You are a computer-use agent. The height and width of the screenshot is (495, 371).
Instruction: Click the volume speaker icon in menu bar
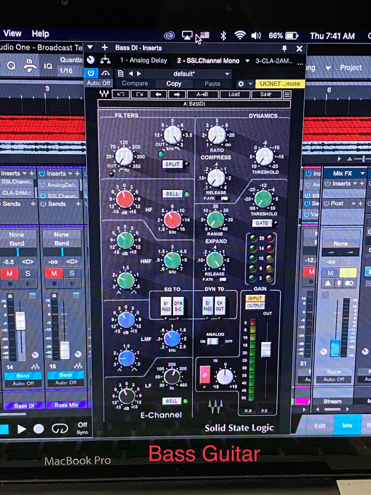coord(256,36)
